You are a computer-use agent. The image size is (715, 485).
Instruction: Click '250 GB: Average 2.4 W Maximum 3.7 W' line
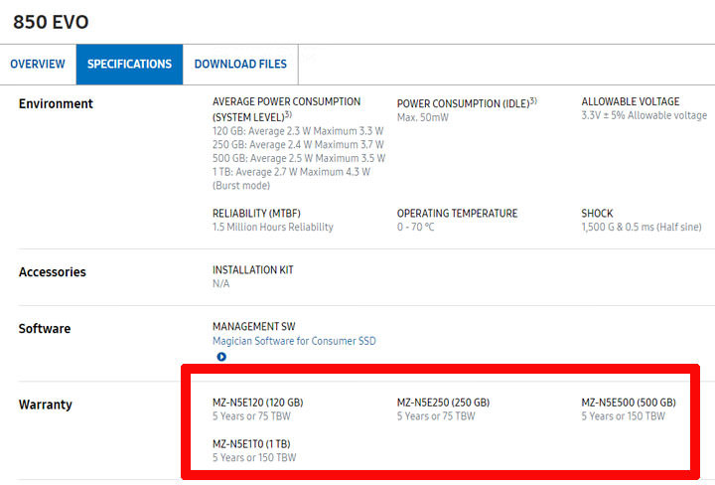click(x=298, y=145)
